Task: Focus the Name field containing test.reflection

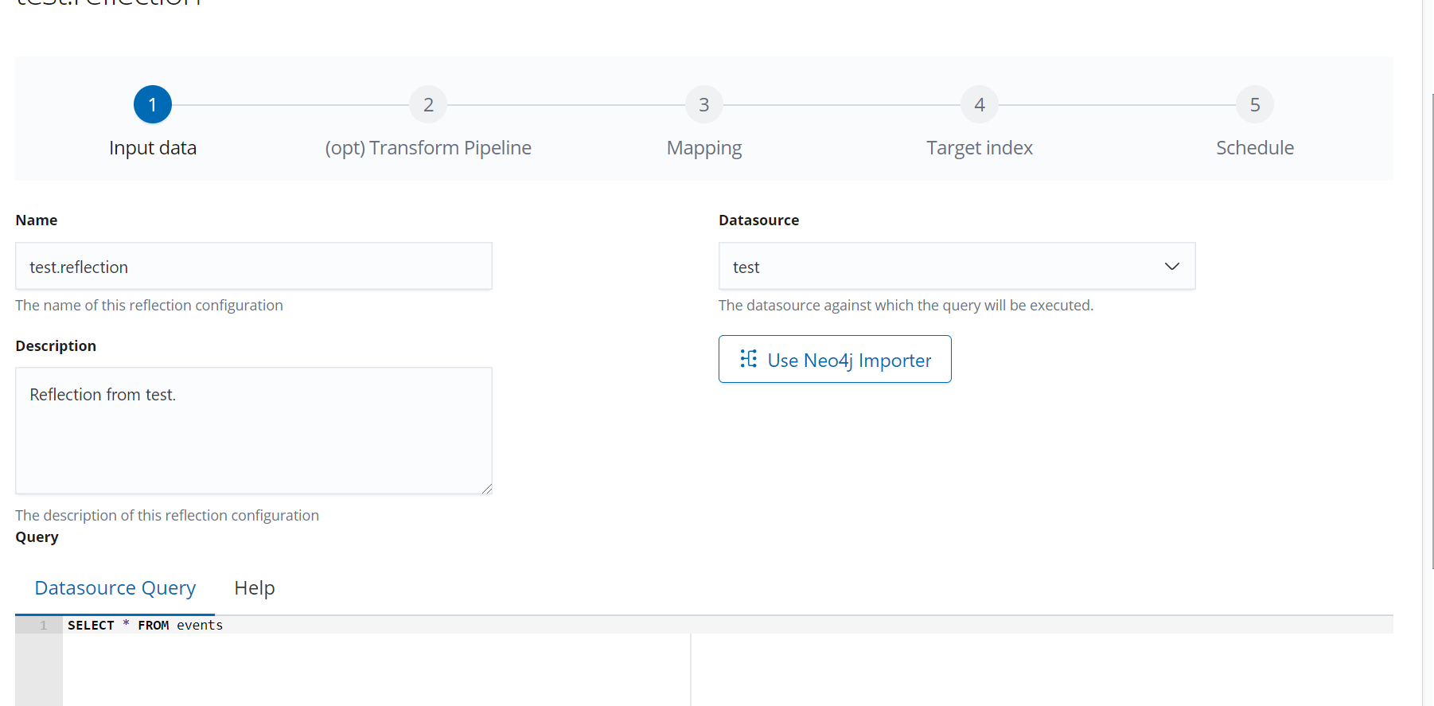Action: [253, 267]
